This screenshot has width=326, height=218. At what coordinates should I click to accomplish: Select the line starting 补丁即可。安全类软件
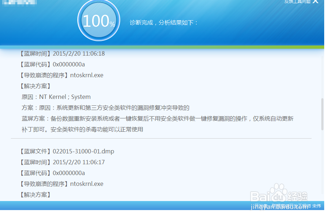point(82,129)
